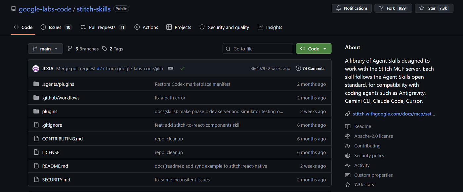Open the 'Restore Codex marketplace manifest' commit
463x192 pixels.
pos(192,84)
